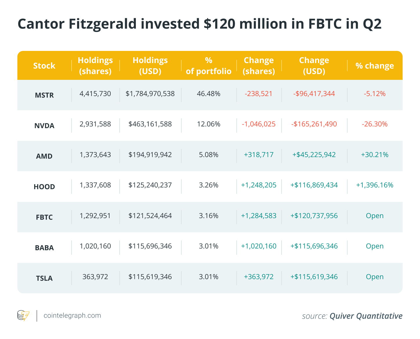This screenshot has height=339, width=420.
Task: Select the Stock column header
Action: click(44, 66)
